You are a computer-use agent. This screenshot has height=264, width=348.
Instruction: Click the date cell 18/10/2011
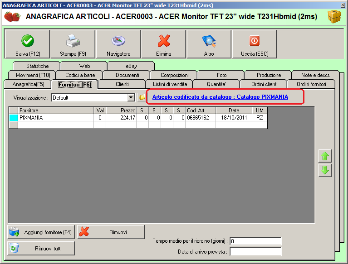(234, 118)
